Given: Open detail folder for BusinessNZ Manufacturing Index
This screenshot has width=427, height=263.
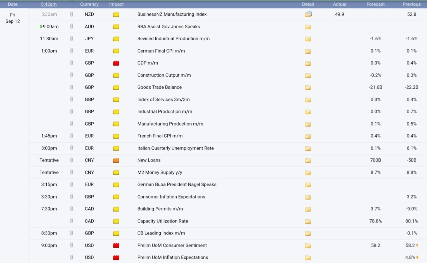Looking at the screenshot, I should [x=308, y=14].
